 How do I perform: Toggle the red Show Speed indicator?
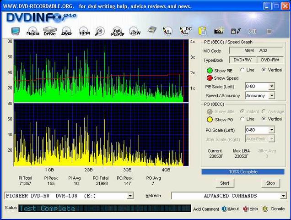210,78
